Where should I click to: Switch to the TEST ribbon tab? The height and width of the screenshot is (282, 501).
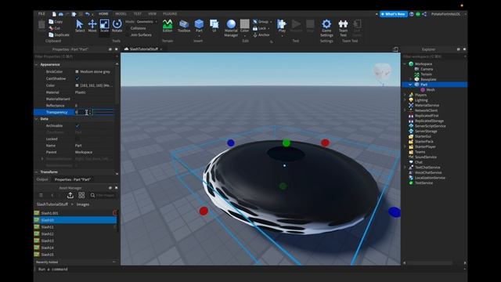pos(138,14)
